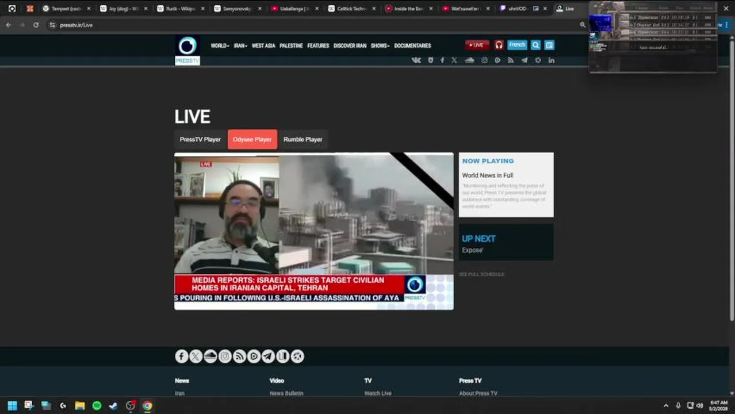The width and height of the screenshot is (735, 414).
Task: Switch to Rurik Wikipedia browser tab
Action: pos(181,9)
